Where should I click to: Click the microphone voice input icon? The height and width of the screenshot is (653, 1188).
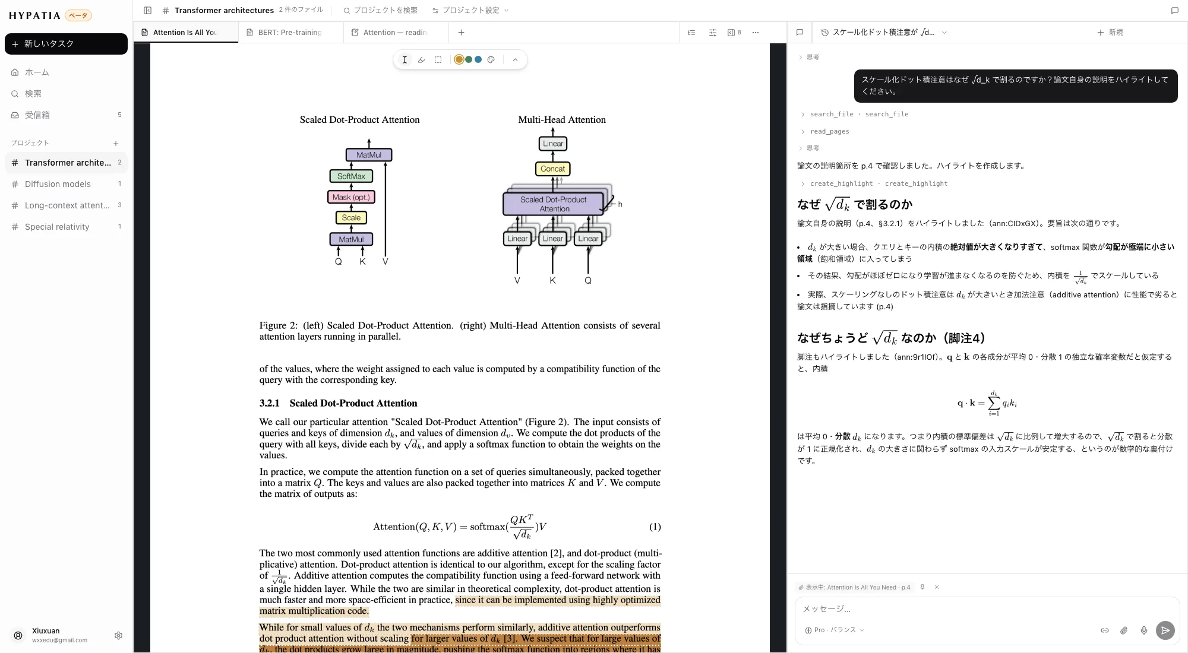click(x=1144, y=630)
